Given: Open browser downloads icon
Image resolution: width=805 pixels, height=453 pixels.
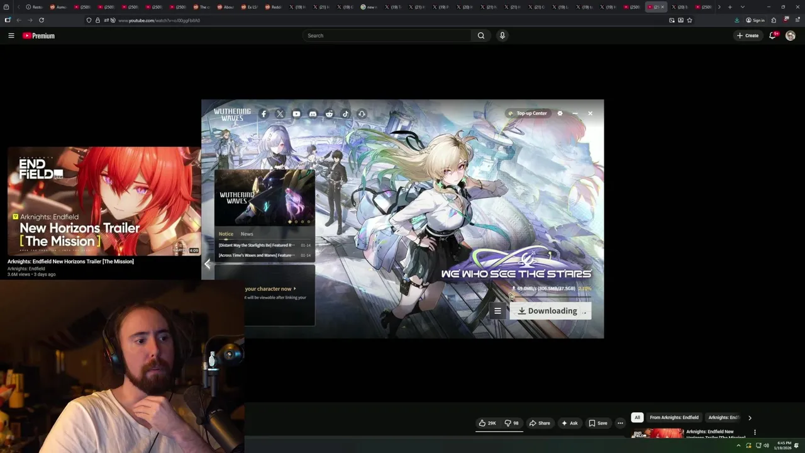Looking at the screenshot, I should (x=737, y=20).
